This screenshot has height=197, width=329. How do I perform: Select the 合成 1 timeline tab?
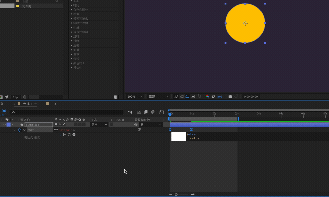pos(28,104)
